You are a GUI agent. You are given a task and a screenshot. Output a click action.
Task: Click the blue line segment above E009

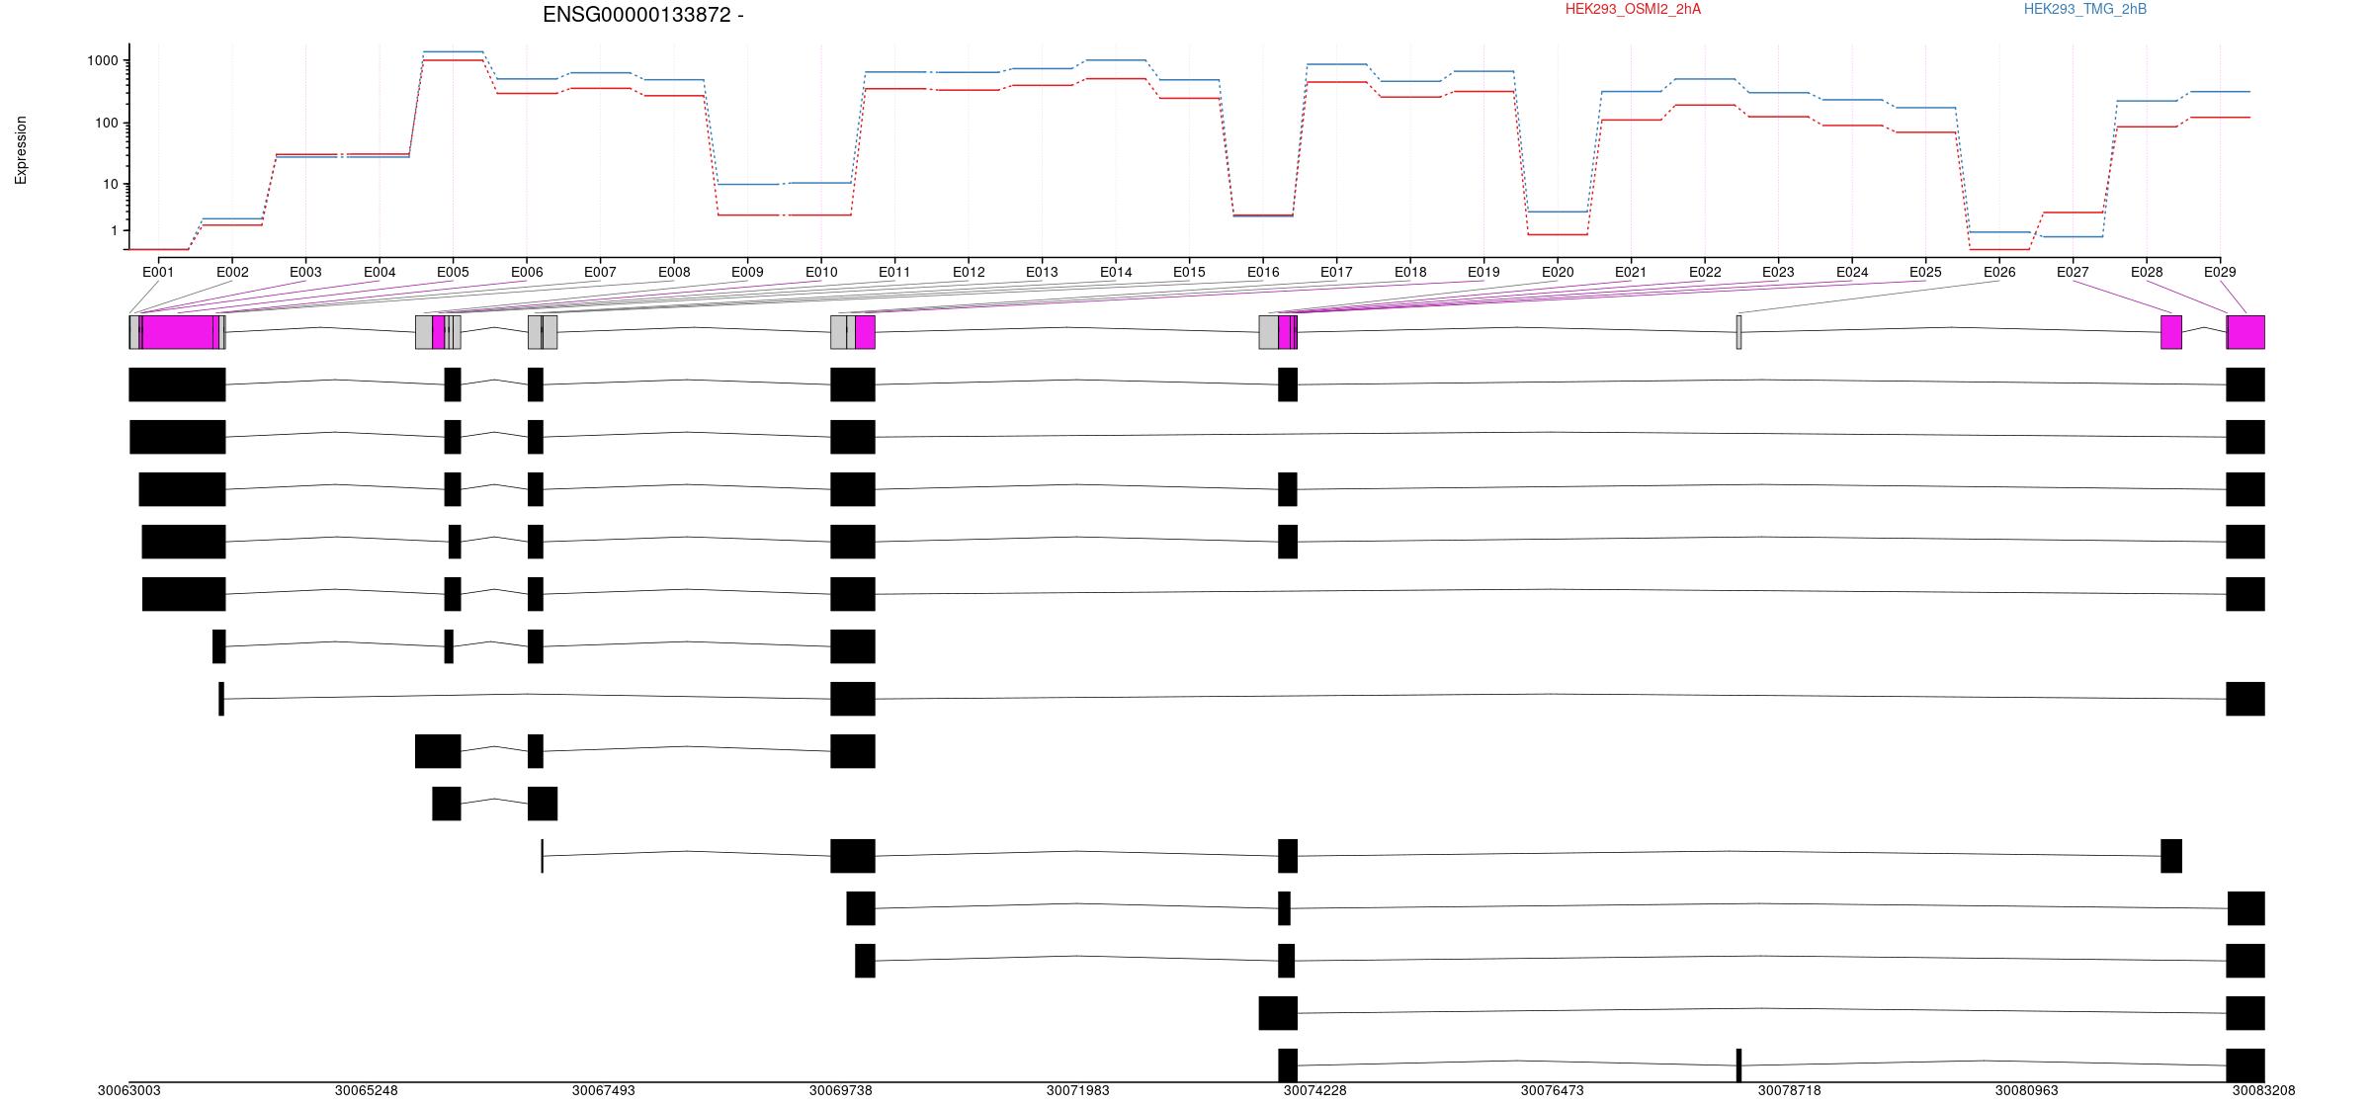point(747,184)
